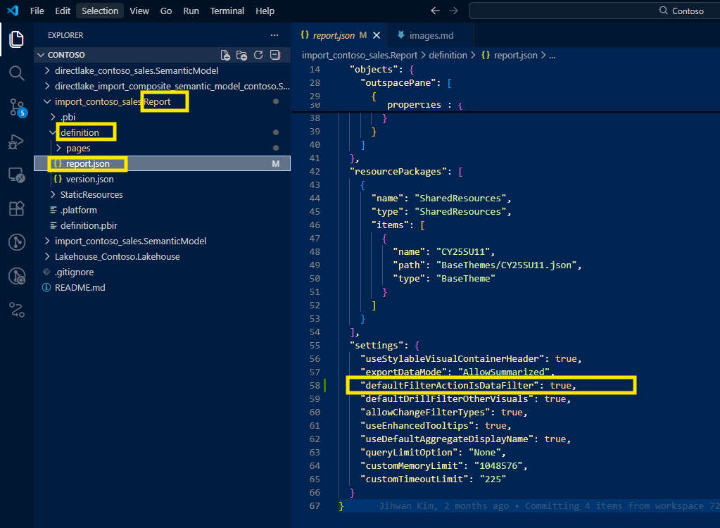Open the Go menu

pyautogui.click(x=166, y=11)
